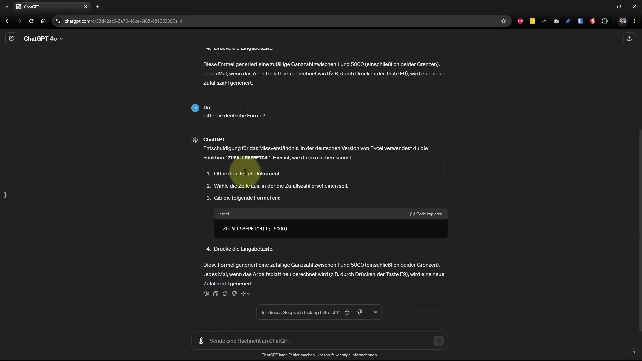Open the model switch sparkle dropdown
642x361 pixels.
(x=246, y=294)
